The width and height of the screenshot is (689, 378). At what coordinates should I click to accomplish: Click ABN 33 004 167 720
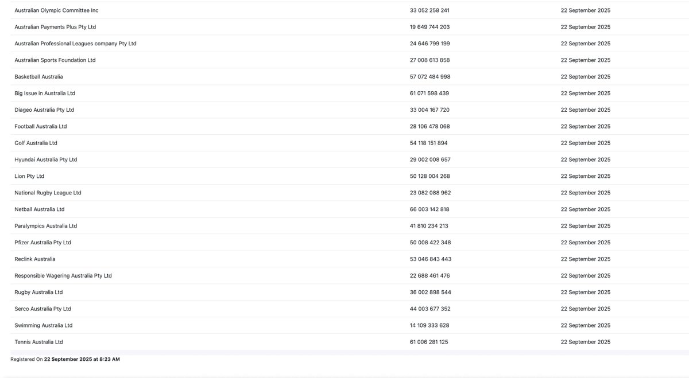click(430, 110)
